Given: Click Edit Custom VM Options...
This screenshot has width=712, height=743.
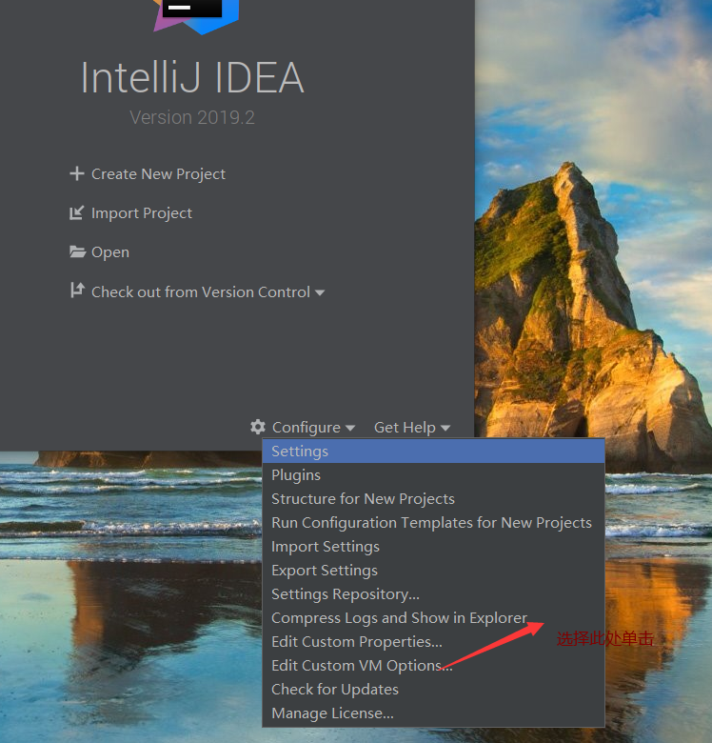Looking at the screenshot, I should tap(433, 665).
